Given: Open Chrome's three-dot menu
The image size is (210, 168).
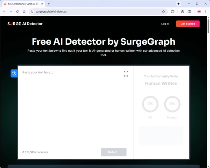Looking at the screenshot, I should point(206,12).
